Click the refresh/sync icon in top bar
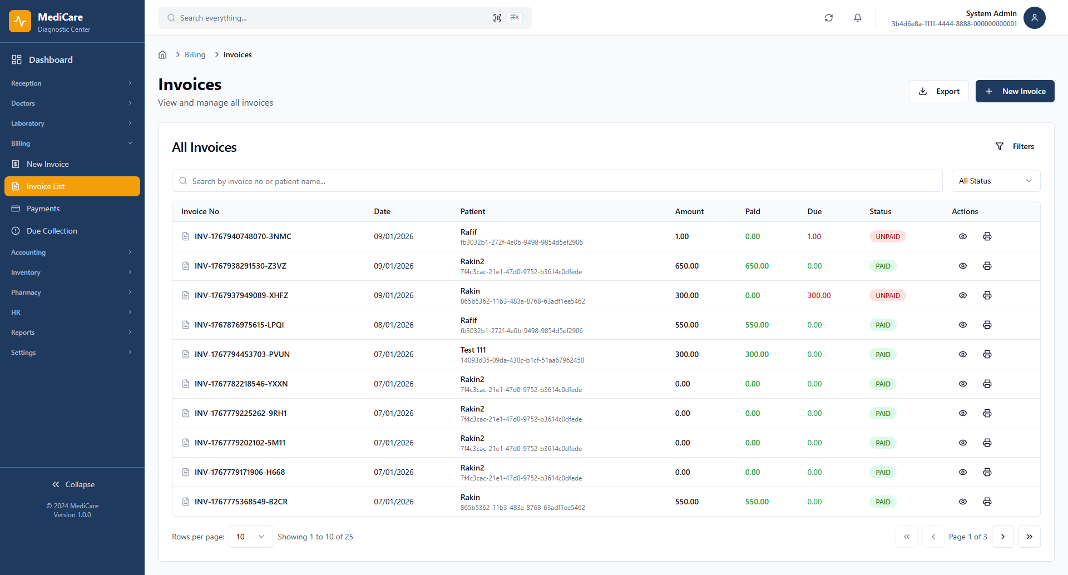The height and width of the screenshot is (575, 1068). click(x=829, y=18)
